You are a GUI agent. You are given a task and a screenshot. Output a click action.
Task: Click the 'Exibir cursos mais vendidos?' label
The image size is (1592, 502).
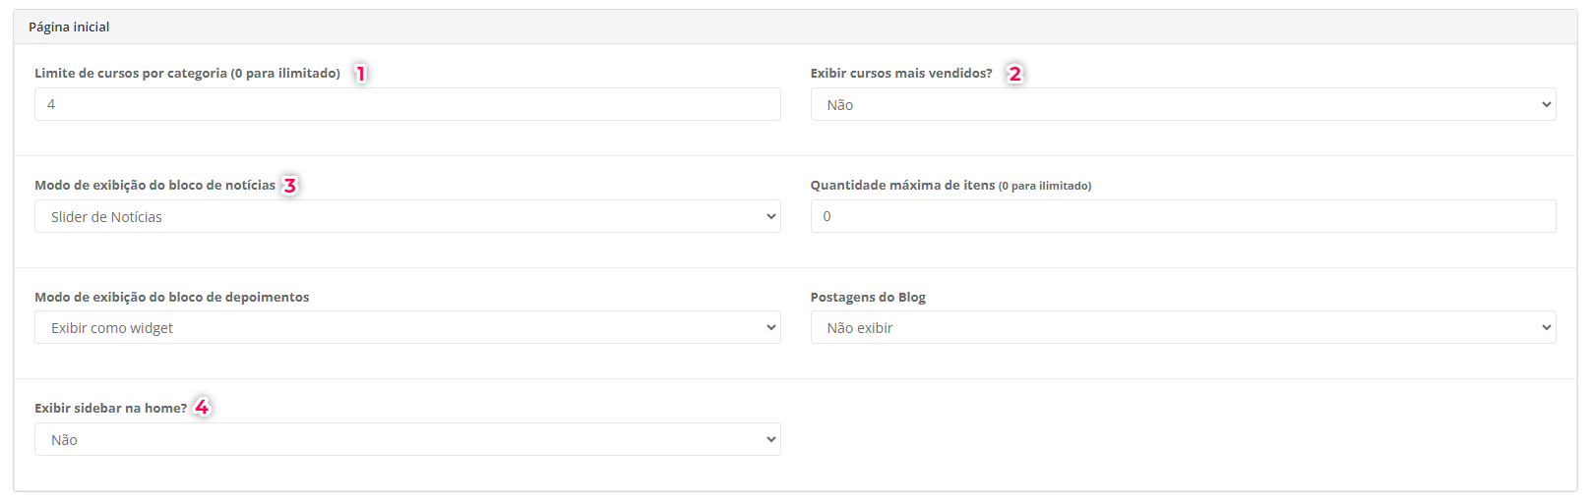[901, 74]
